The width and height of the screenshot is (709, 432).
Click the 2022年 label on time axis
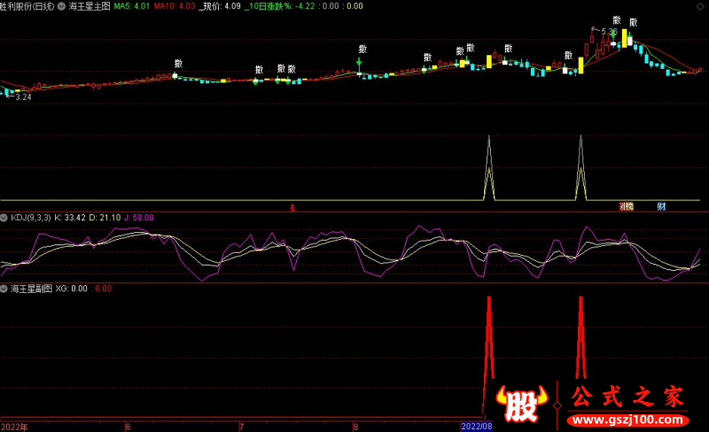[x=14, y=426]
